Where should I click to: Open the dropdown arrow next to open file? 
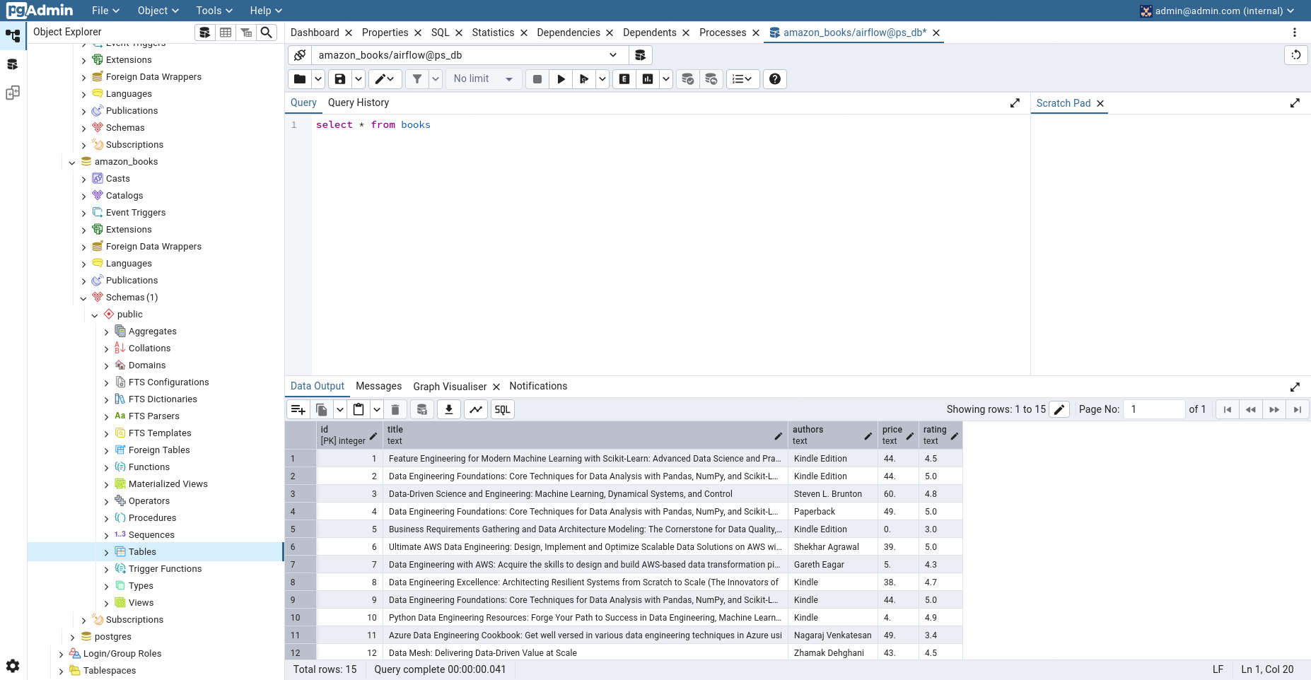click(x=318, y=79)
